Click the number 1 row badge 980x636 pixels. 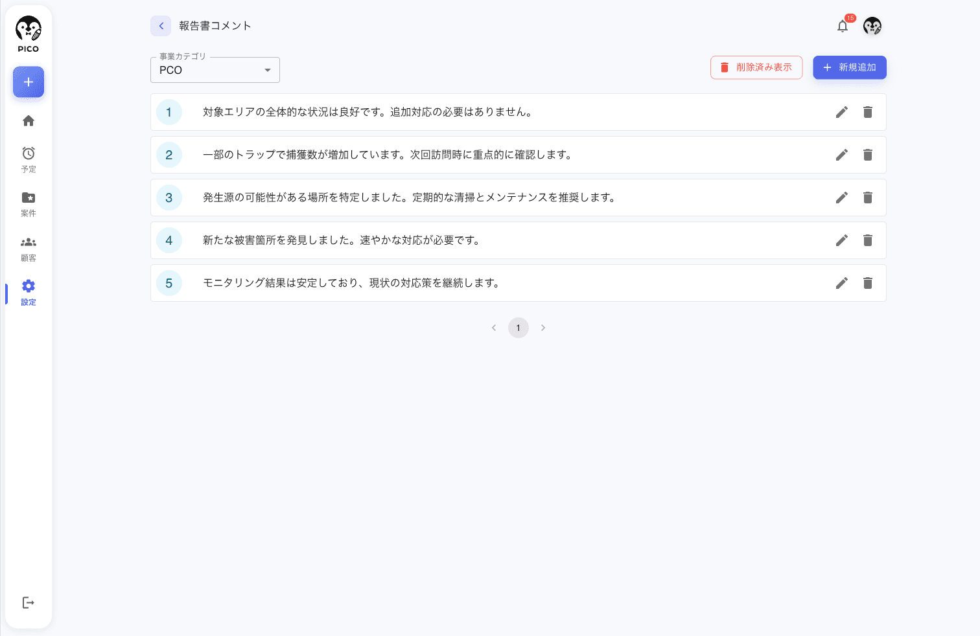169,112
